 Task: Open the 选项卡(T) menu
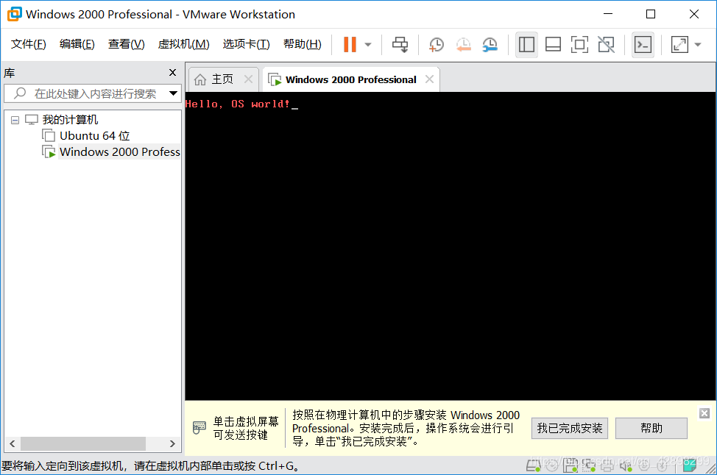coord(246,44)
